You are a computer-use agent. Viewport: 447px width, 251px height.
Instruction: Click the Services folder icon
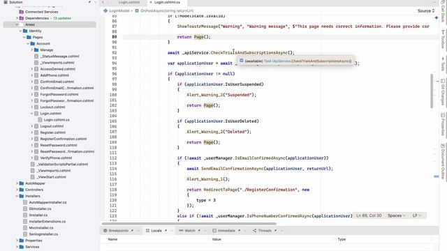pyautogui.click(x=22, y=247)
